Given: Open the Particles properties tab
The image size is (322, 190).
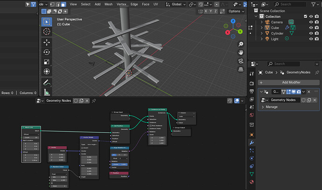Looking at the screenshot, I should pyautogui.click(x=252, y=150).
